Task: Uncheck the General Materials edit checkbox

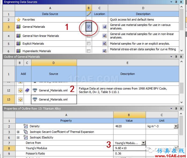Action: [x=89, y=27]
